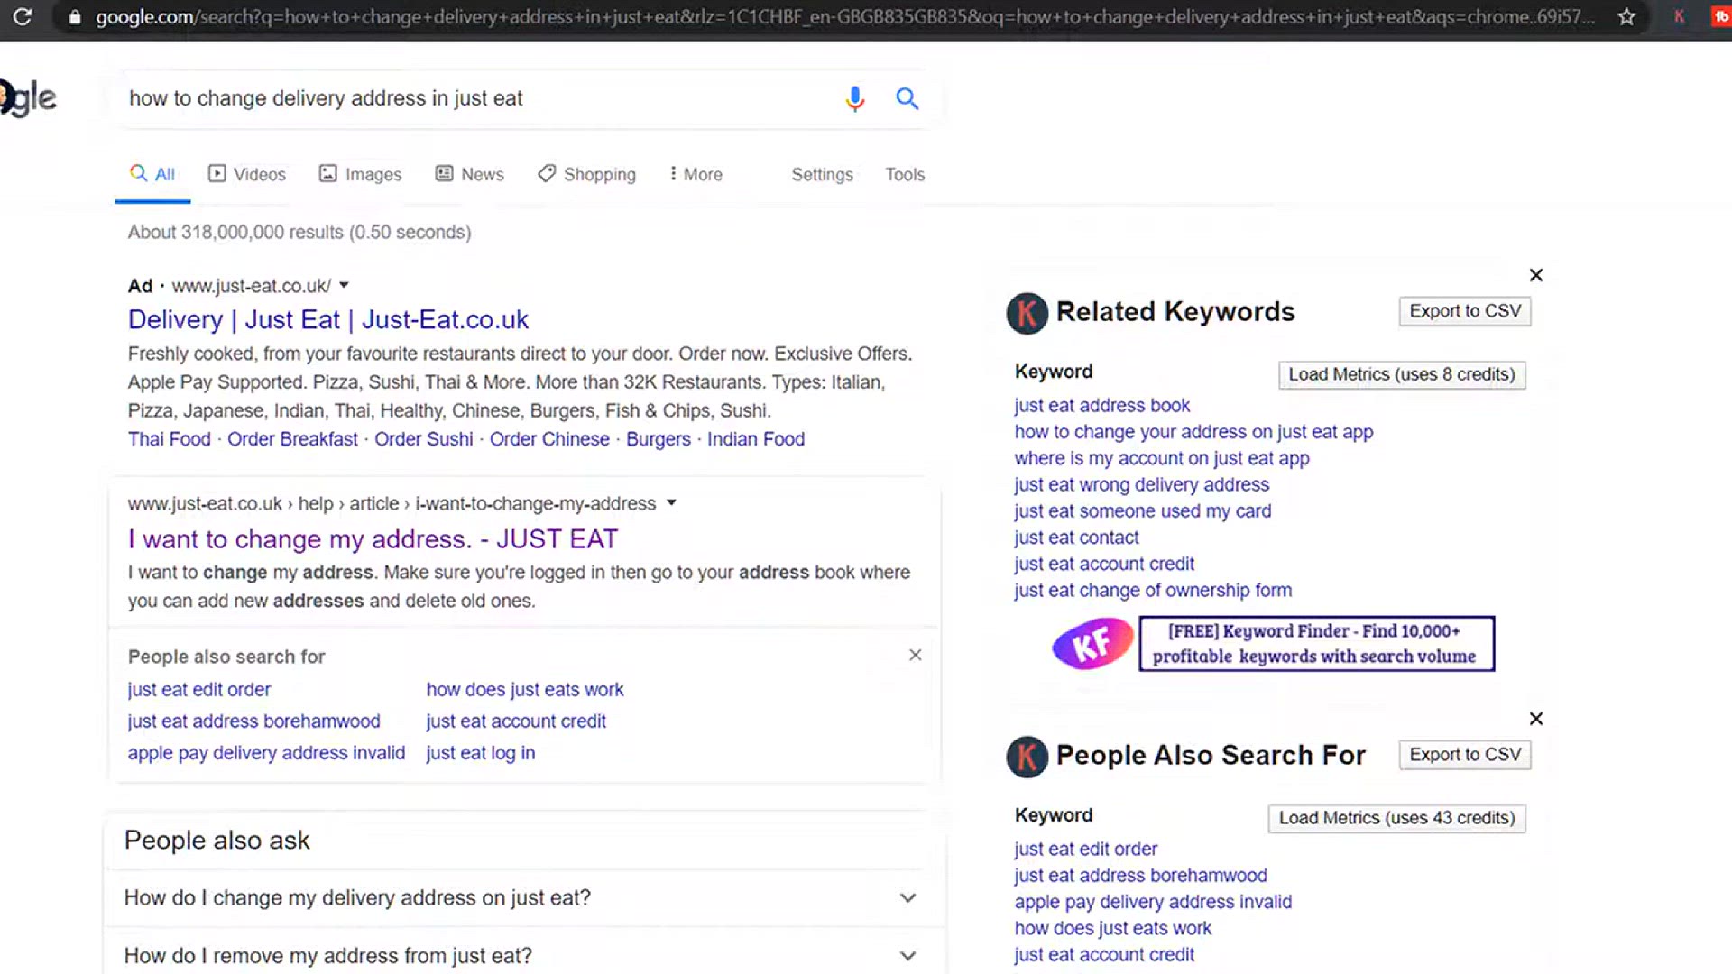Go to Google home via the logo
Viewport: 1732px width, 974px height.
(x=29, y=97)
